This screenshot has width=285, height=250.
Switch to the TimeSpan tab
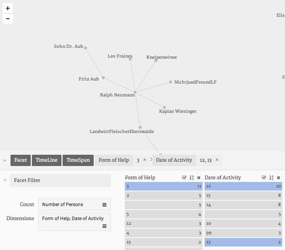(x=78, y=160)
